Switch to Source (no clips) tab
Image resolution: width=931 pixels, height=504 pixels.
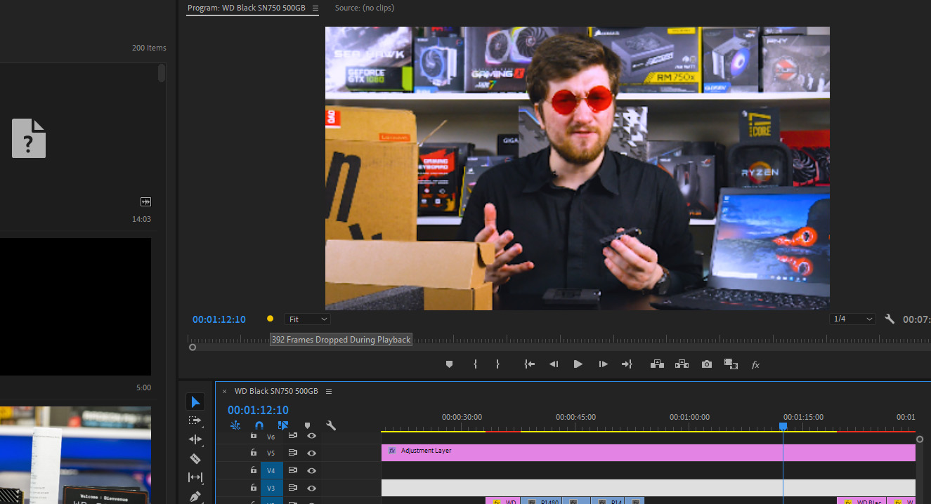pos(365,8)
